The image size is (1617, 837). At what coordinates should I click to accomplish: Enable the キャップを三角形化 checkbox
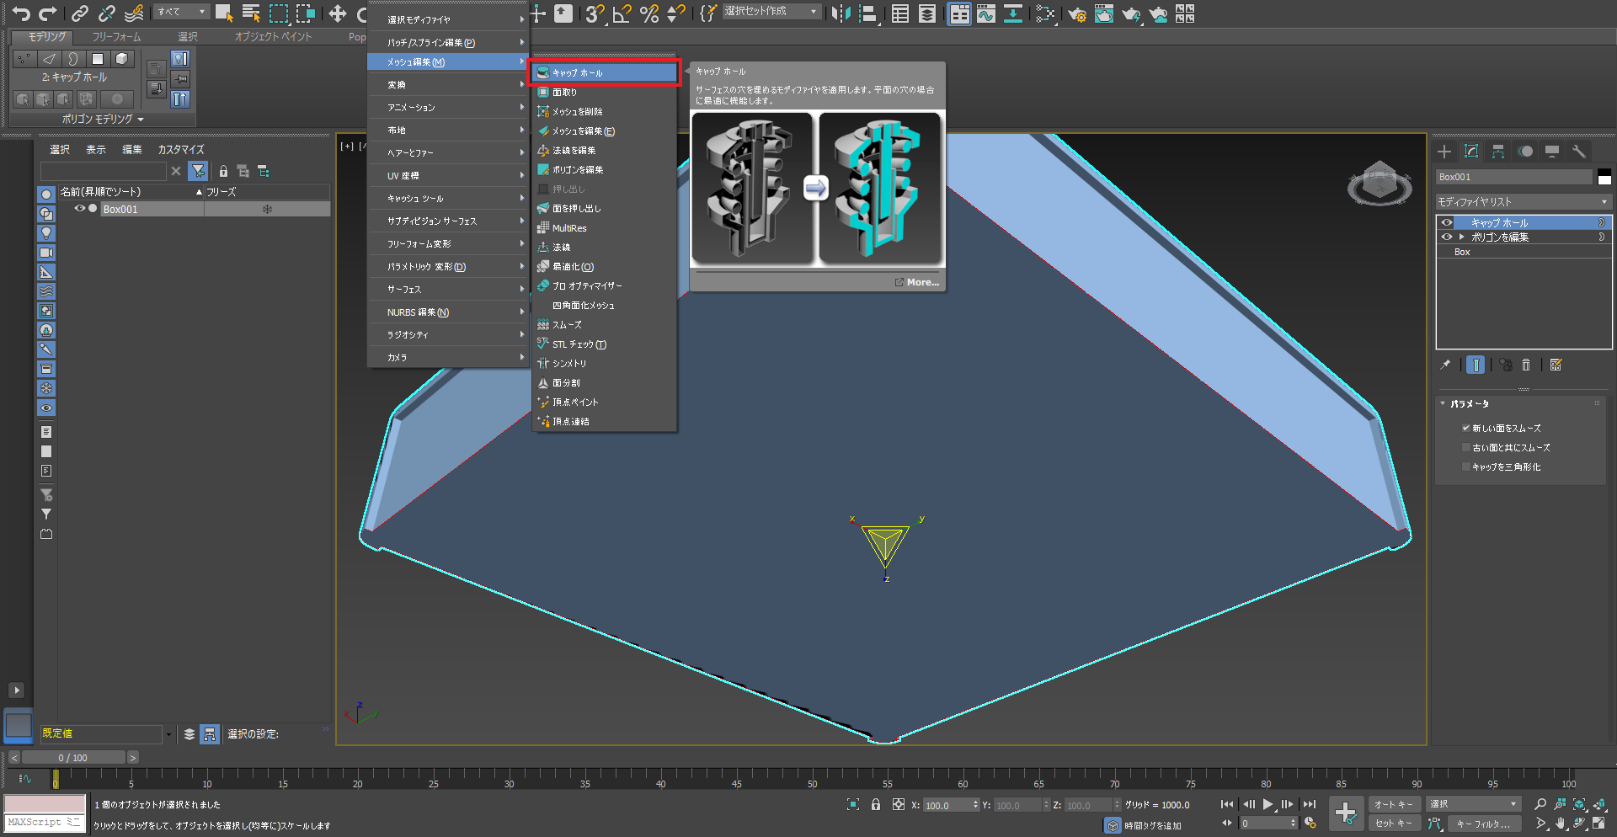[x=1466, y=467]
